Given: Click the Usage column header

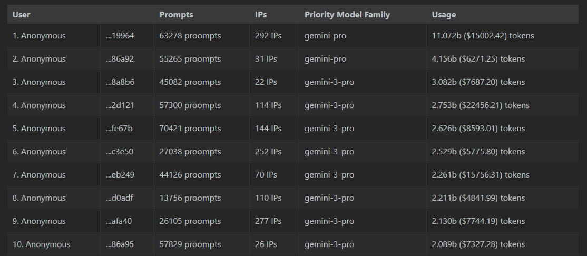Looking at the screenshot, I should click(x=444, y=15).
